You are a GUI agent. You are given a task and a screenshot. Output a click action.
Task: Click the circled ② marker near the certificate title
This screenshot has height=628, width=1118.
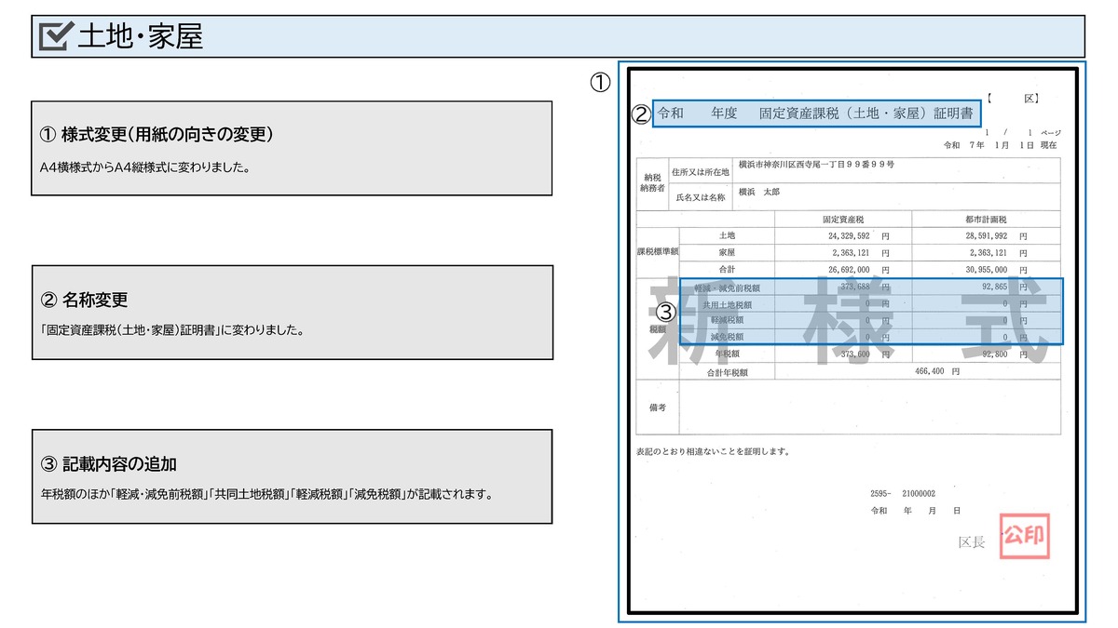643,114
